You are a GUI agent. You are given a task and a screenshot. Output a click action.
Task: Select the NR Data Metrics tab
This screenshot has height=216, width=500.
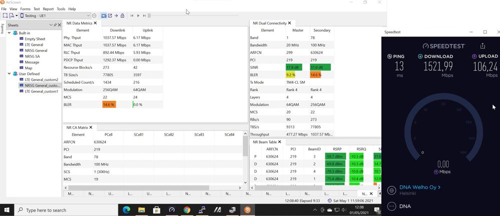point(79,23)
